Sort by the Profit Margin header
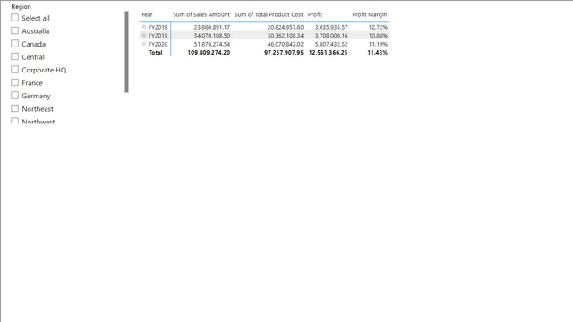Screen dimensions: 573x322 [x=370, y=14]
